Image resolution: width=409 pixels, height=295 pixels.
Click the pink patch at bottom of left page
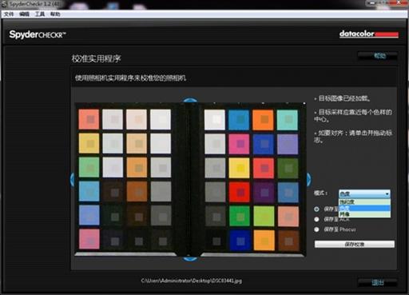(89, 239)
